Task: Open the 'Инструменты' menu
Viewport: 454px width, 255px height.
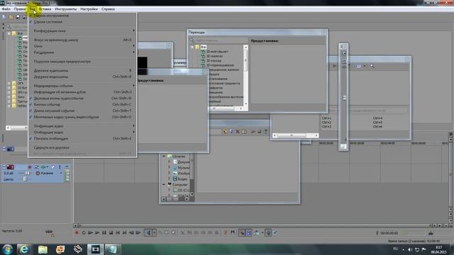Action: (x=66, y=9)
